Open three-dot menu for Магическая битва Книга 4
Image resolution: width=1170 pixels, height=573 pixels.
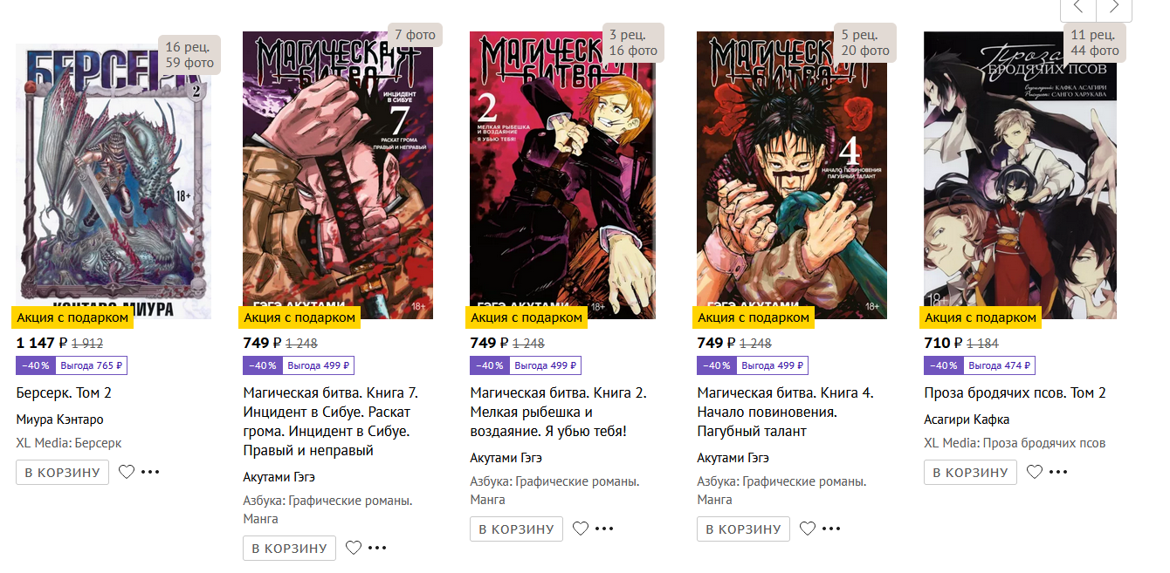coord(831,529)
